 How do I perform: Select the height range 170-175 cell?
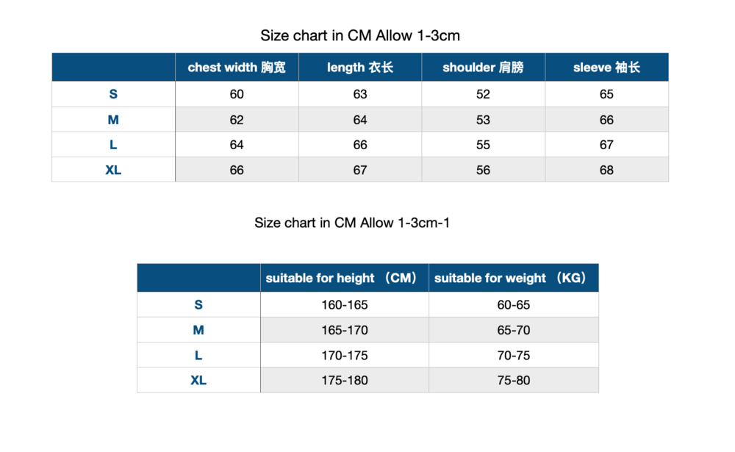(344, 355)
